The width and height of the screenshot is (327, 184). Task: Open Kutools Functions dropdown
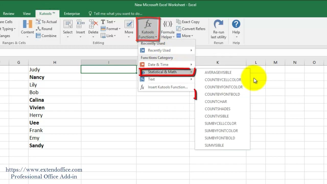[x=148, y=29]
